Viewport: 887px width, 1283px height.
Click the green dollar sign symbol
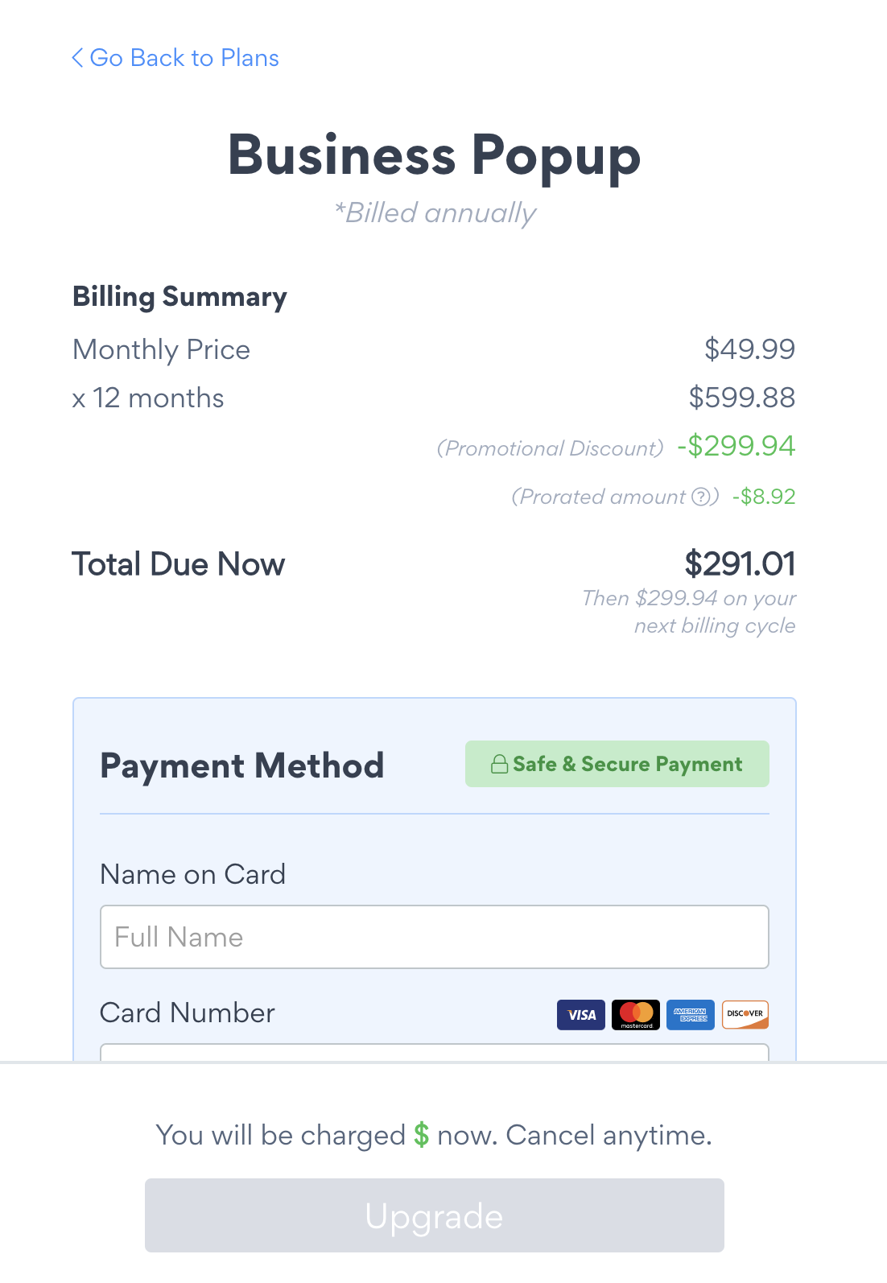[421, 1135]
